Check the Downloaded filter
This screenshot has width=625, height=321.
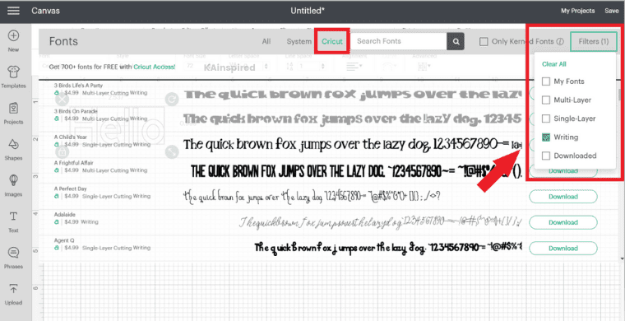pos(546,156)
